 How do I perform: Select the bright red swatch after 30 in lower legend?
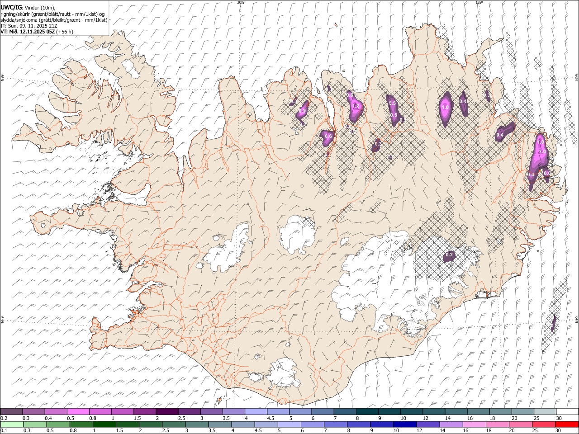(x=566, y=424)
